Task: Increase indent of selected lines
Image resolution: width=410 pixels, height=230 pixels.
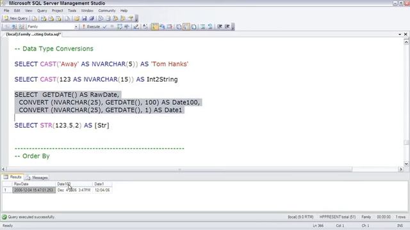Action: 227,27
